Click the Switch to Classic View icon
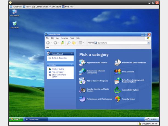This screenshot has height=126, width=168. (x=50, y=58)
